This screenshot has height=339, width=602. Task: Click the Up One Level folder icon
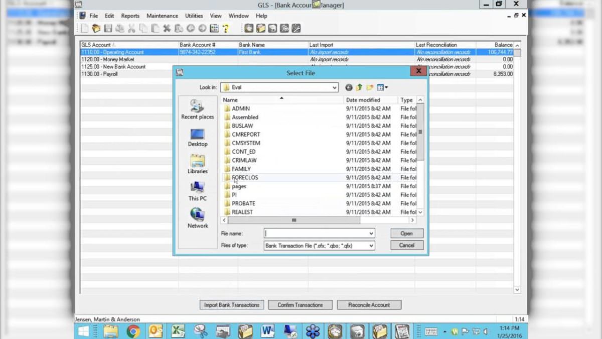point(359,87)
